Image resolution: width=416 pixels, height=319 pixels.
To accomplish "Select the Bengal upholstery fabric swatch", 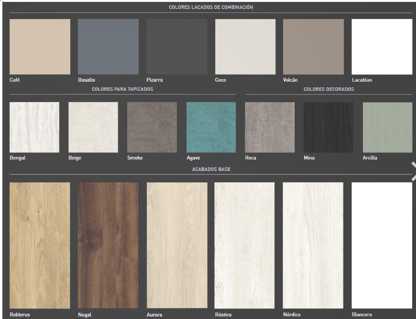I will point(34,127).
